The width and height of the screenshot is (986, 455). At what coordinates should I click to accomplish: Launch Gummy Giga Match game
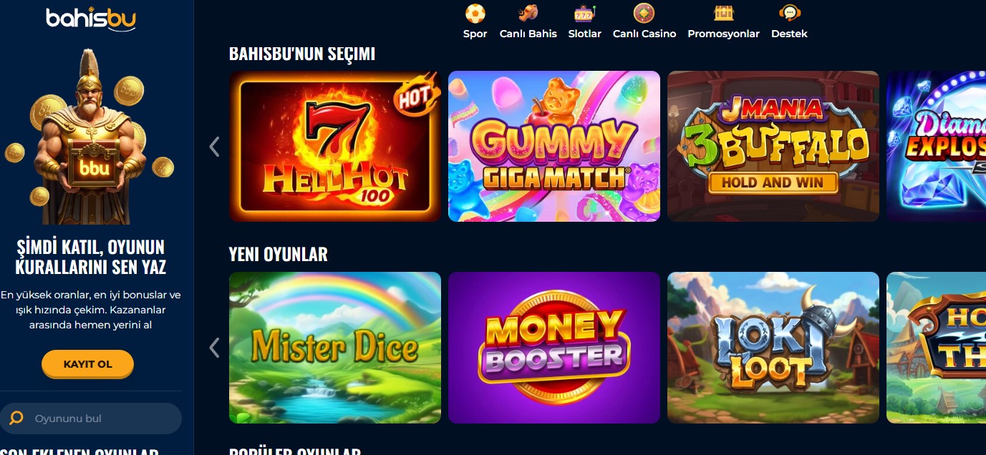pyautogui.click(x=554, y=146)
